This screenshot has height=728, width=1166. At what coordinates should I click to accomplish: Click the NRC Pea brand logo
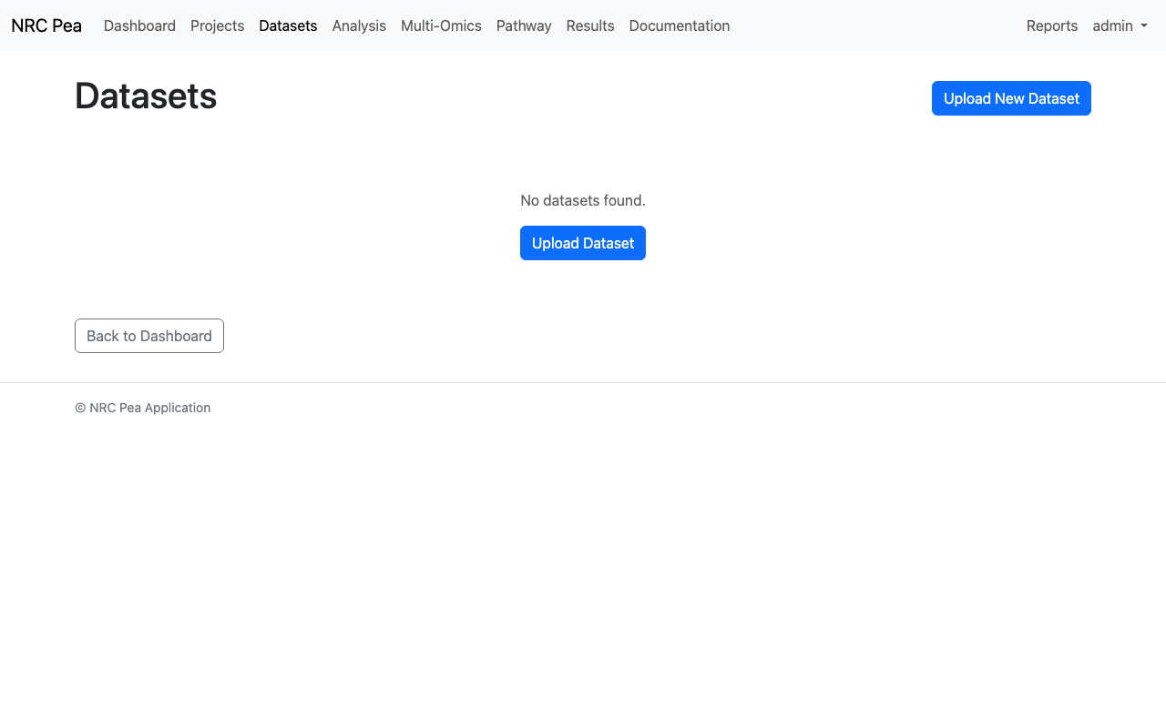46,25
